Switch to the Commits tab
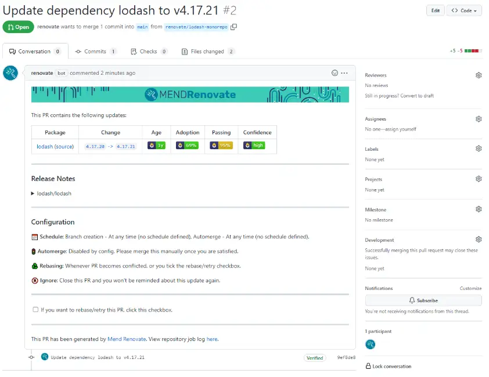 pos(96,52)
